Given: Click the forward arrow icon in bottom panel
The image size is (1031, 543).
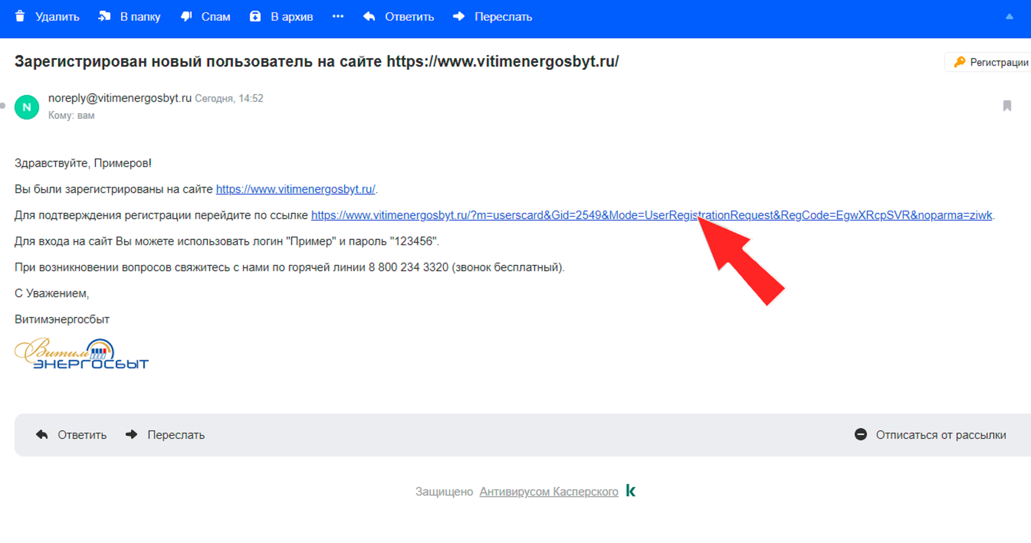Looking at the screenshot, I should coord(131,435).
